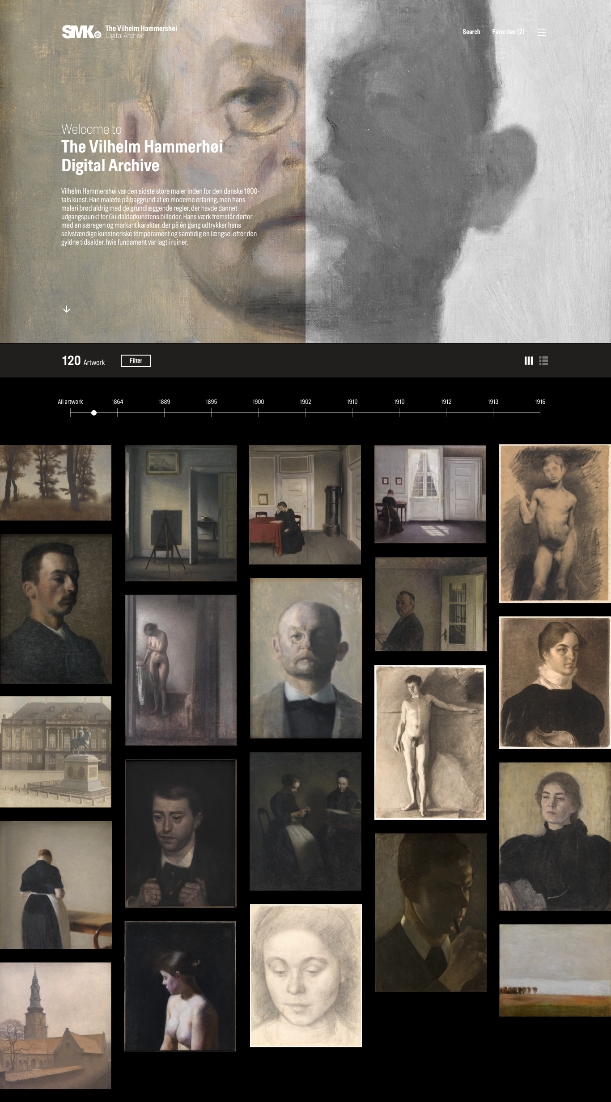Viewport: 611px width, 1102px height.
Task: Click the "120 Artwork" count
Action: 83,361
